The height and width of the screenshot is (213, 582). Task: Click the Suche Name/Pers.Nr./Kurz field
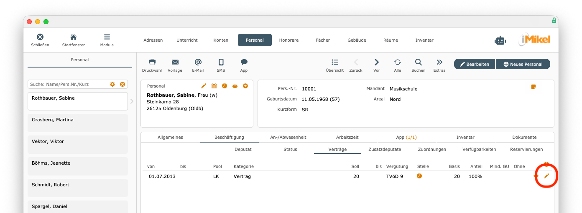point(67,84)
